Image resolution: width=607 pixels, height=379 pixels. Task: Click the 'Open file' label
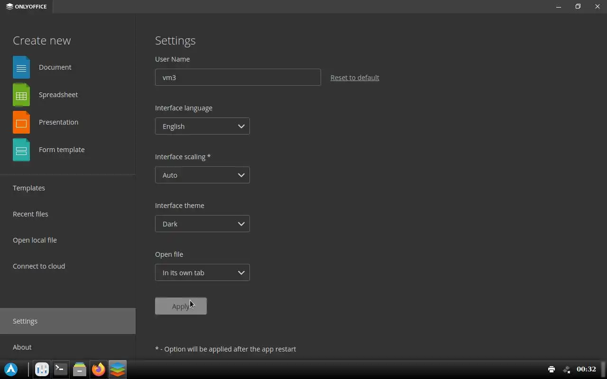[169, 254]
